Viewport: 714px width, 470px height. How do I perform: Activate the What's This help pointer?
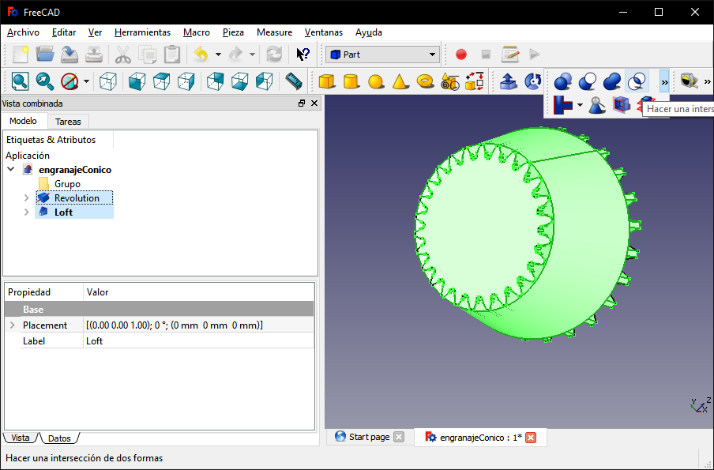pyautogui.click(x=303, y=55)
